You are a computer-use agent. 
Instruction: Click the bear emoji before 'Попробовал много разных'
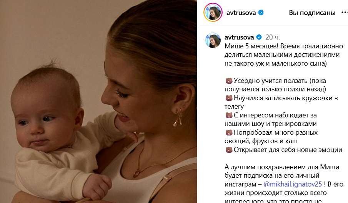tap(229, 133)
